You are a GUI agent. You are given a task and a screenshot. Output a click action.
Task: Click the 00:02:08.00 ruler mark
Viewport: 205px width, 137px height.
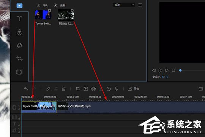118,97
